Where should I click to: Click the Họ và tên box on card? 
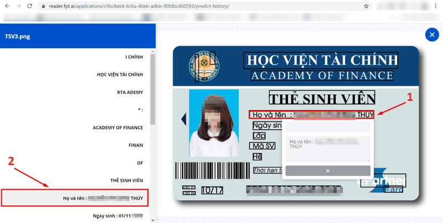point(311,115)
